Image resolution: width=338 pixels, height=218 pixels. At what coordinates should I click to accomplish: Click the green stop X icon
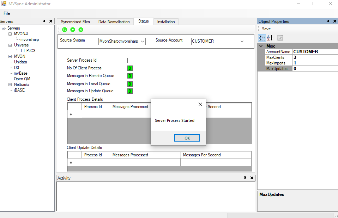pos(81,30)
